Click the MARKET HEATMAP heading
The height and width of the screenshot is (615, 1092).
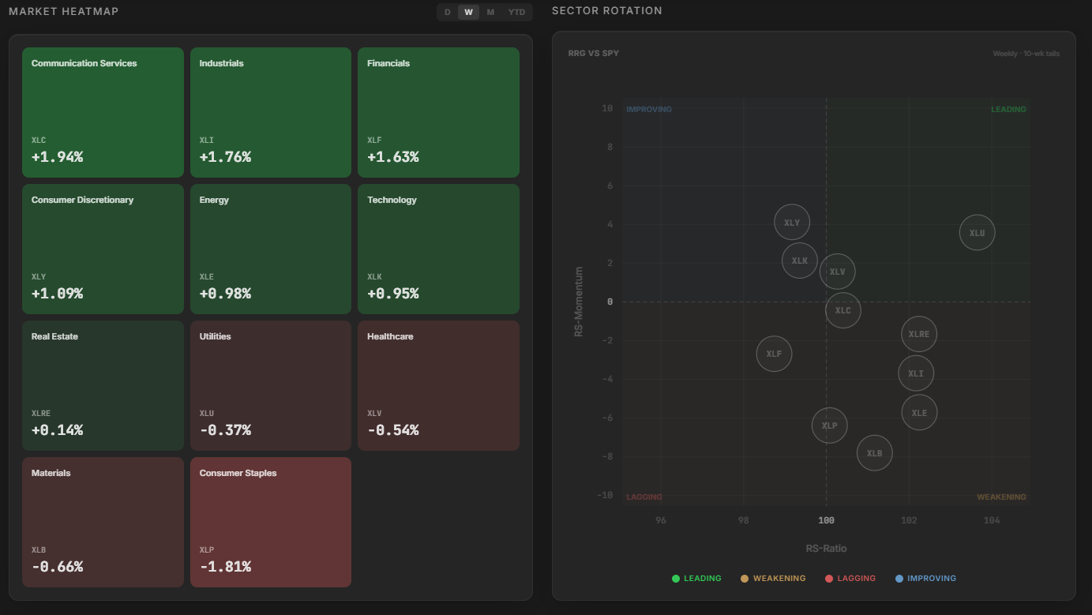64,11
